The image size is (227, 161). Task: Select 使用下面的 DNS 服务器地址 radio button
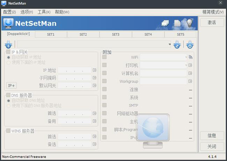(x=9, y=106)
